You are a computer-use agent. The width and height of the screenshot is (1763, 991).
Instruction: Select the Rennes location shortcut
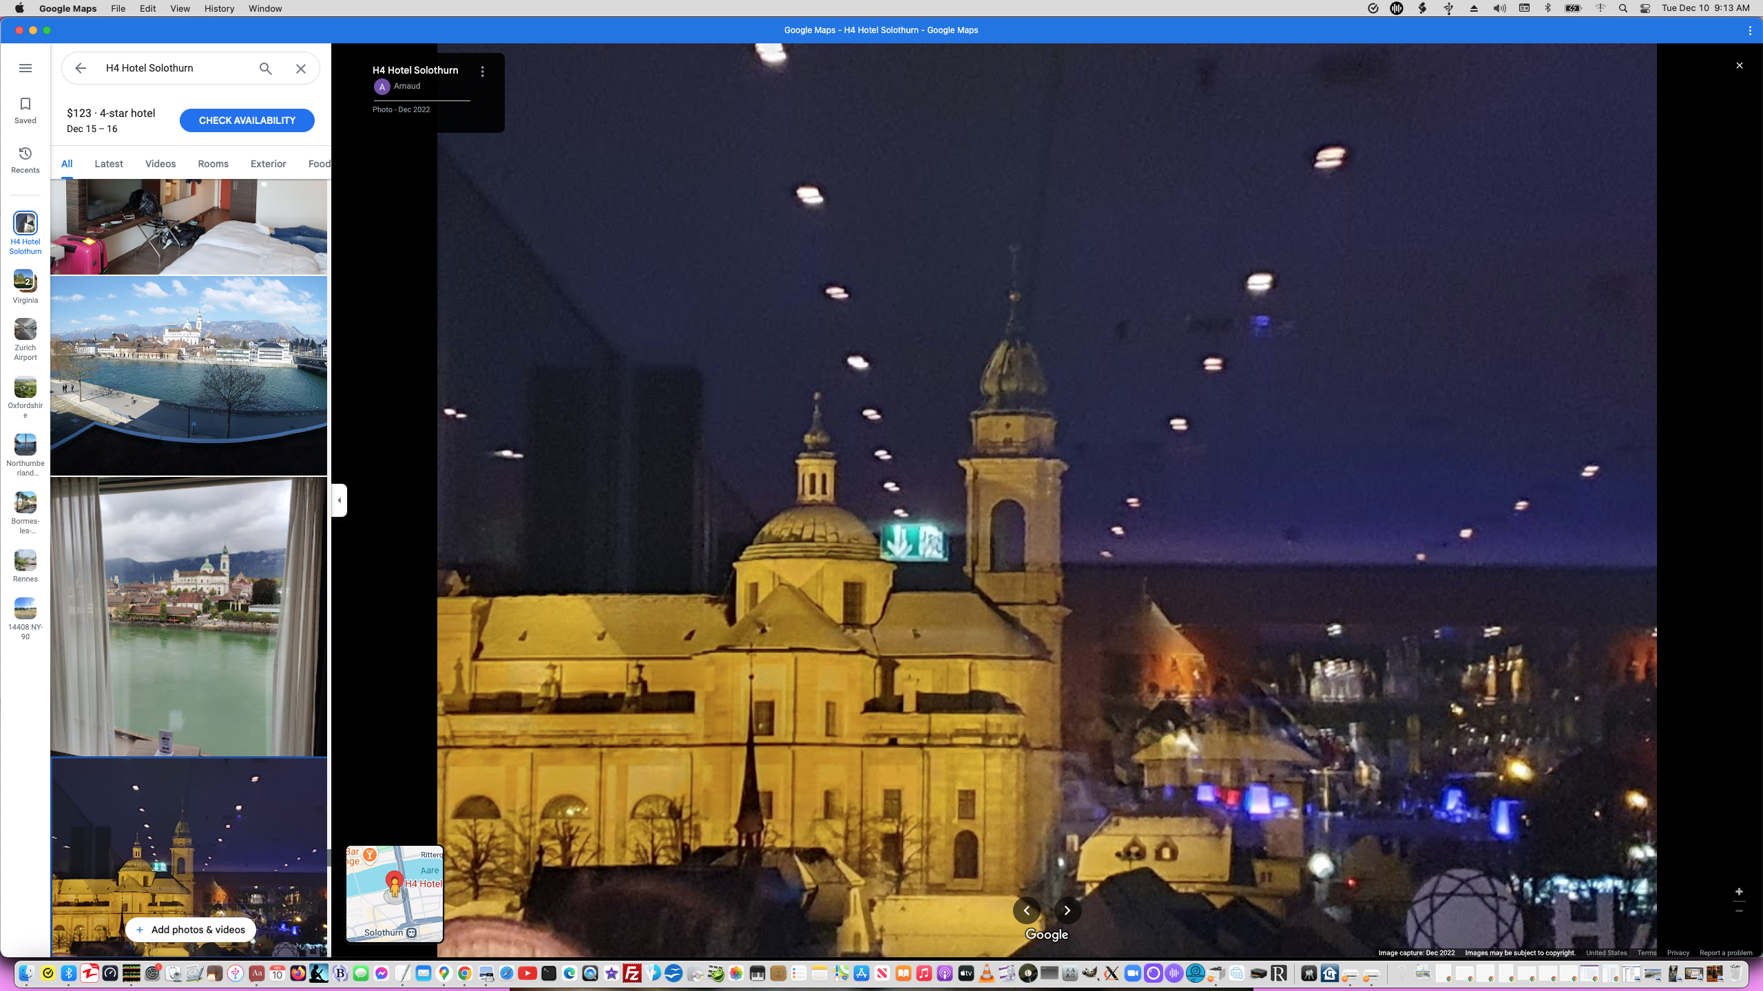click(25, 564)
